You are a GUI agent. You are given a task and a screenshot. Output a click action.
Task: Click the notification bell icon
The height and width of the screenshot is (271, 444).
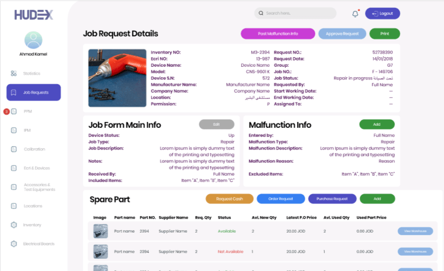[355, 14]
